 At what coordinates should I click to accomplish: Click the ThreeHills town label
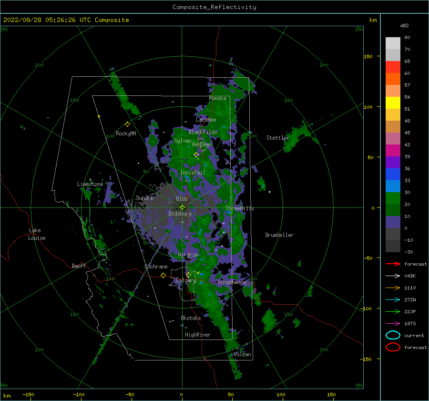click(x=240, y=208)
